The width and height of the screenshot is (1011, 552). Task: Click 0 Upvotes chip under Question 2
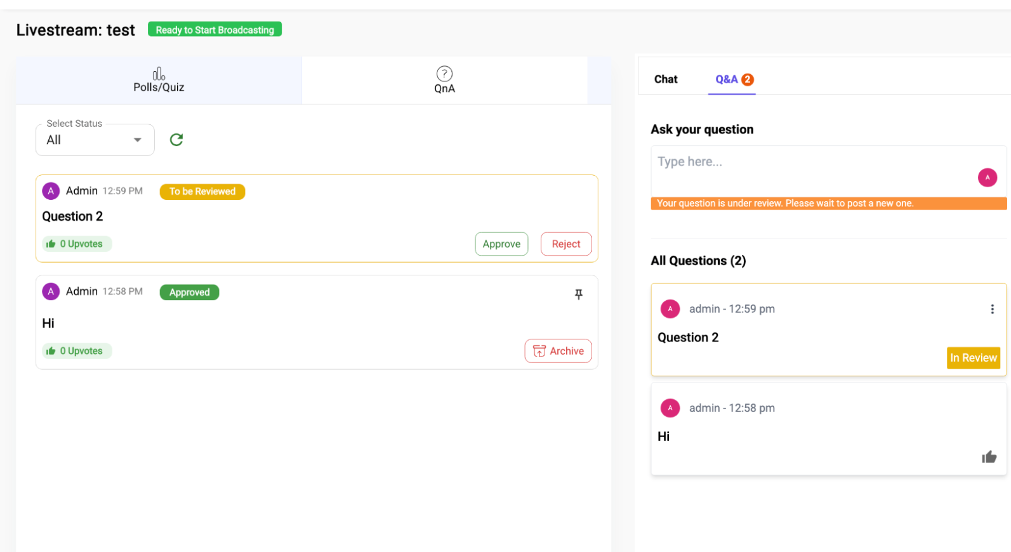[x=77, y=244]
